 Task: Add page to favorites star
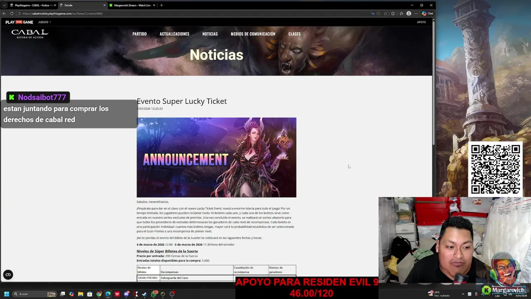(385, 13)
